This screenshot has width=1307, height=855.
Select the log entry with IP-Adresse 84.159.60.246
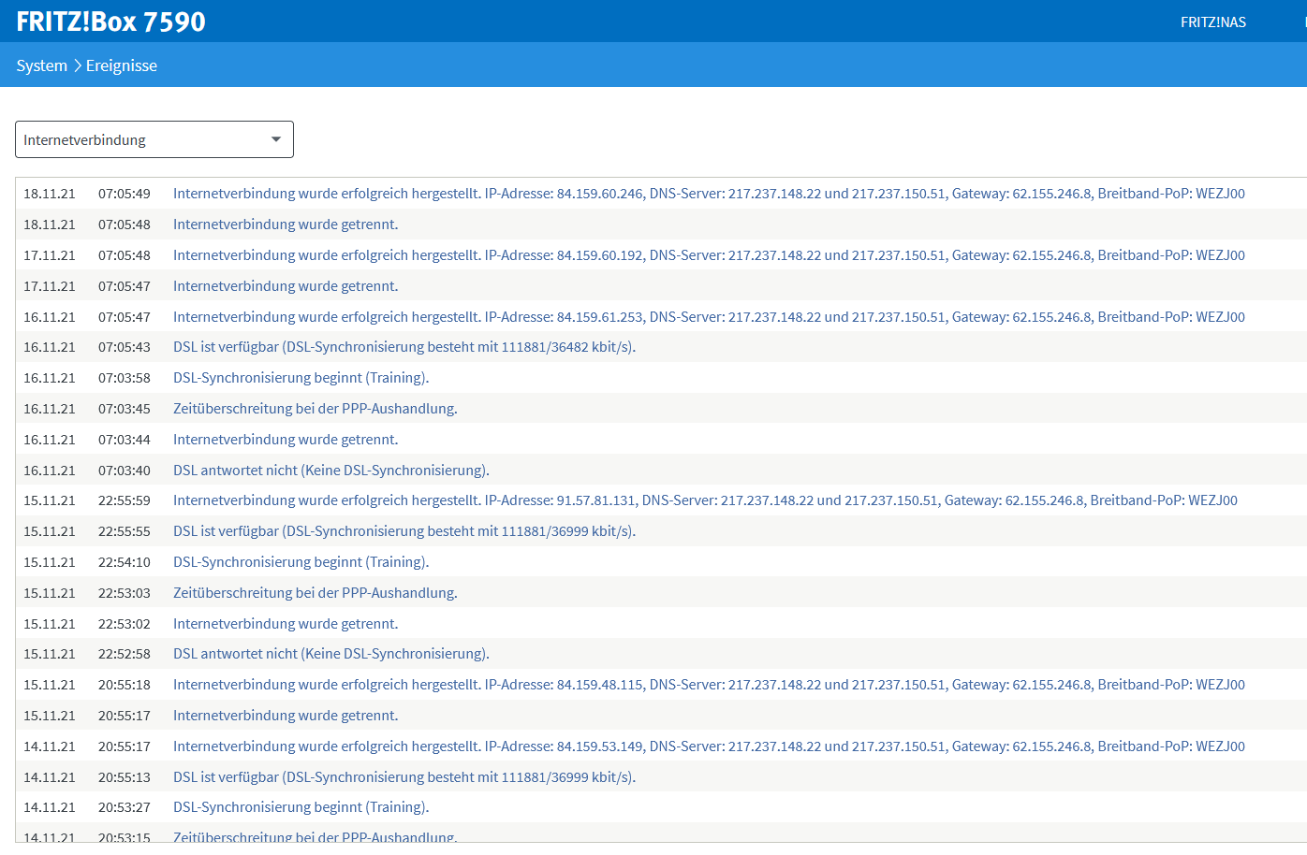pyautogui.click(x=708, y=194)
